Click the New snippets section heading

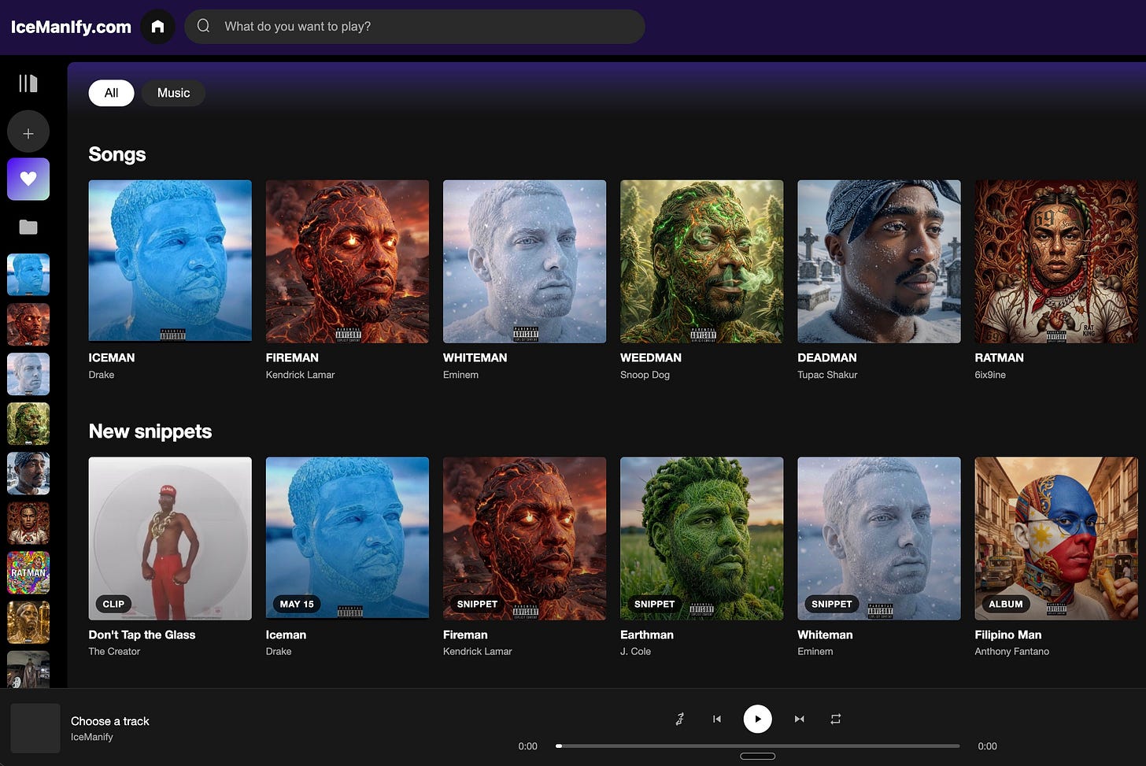pyautogui.click(x=150, y=431)
